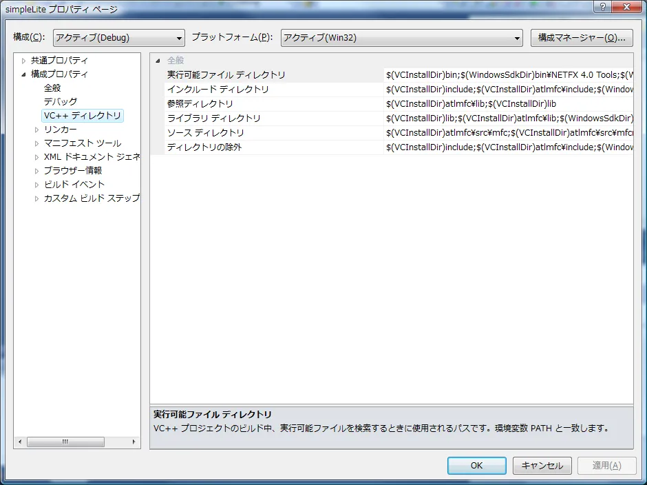The image size is (647, 485).
Task: Expand the ブラウザー情報 node arrow
Action: point(36,171)
